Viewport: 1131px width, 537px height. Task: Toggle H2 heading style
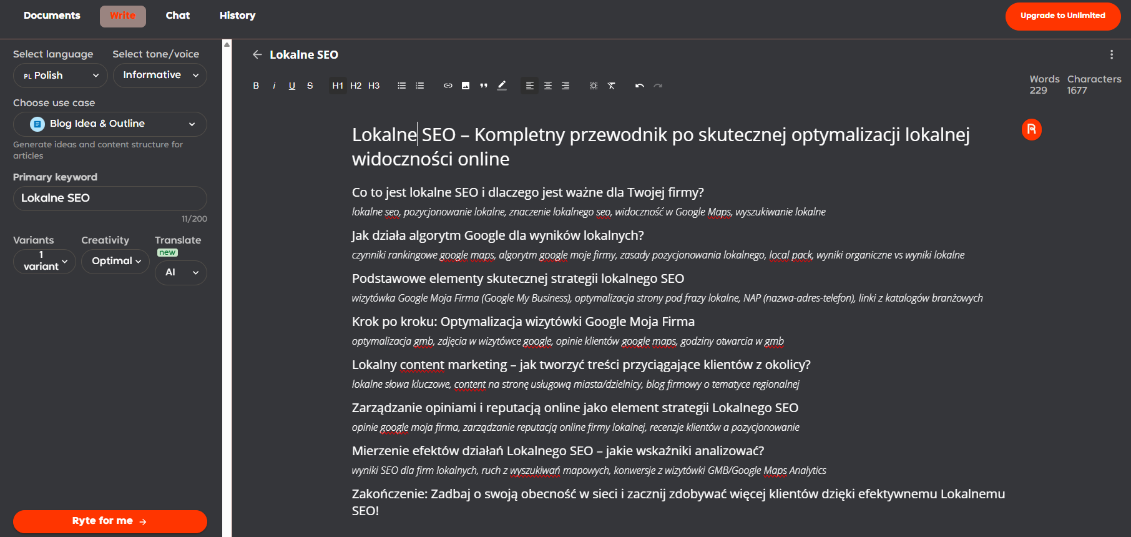(356, 86)
